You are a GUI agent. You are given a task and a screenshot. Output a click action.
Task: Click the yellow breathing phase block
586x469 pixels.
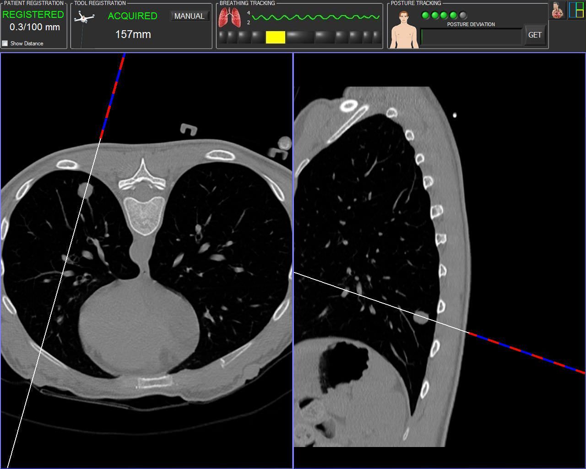275,37
